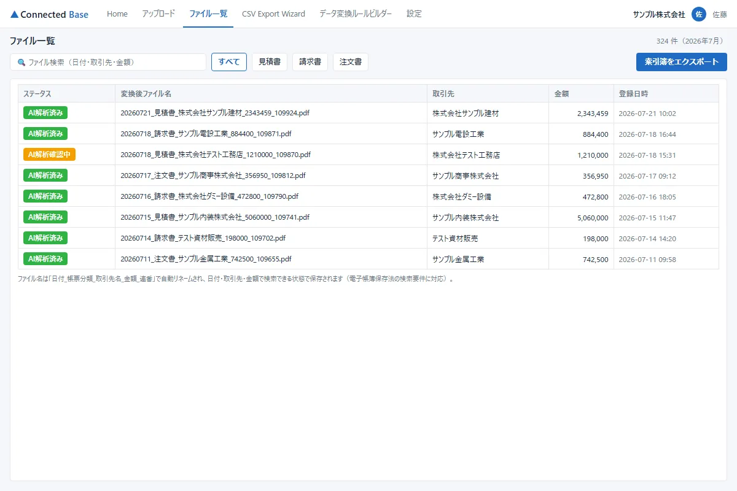Click amount 356,950
The height and width of the screenshot is (491, 737).
[x=596, y=176]
